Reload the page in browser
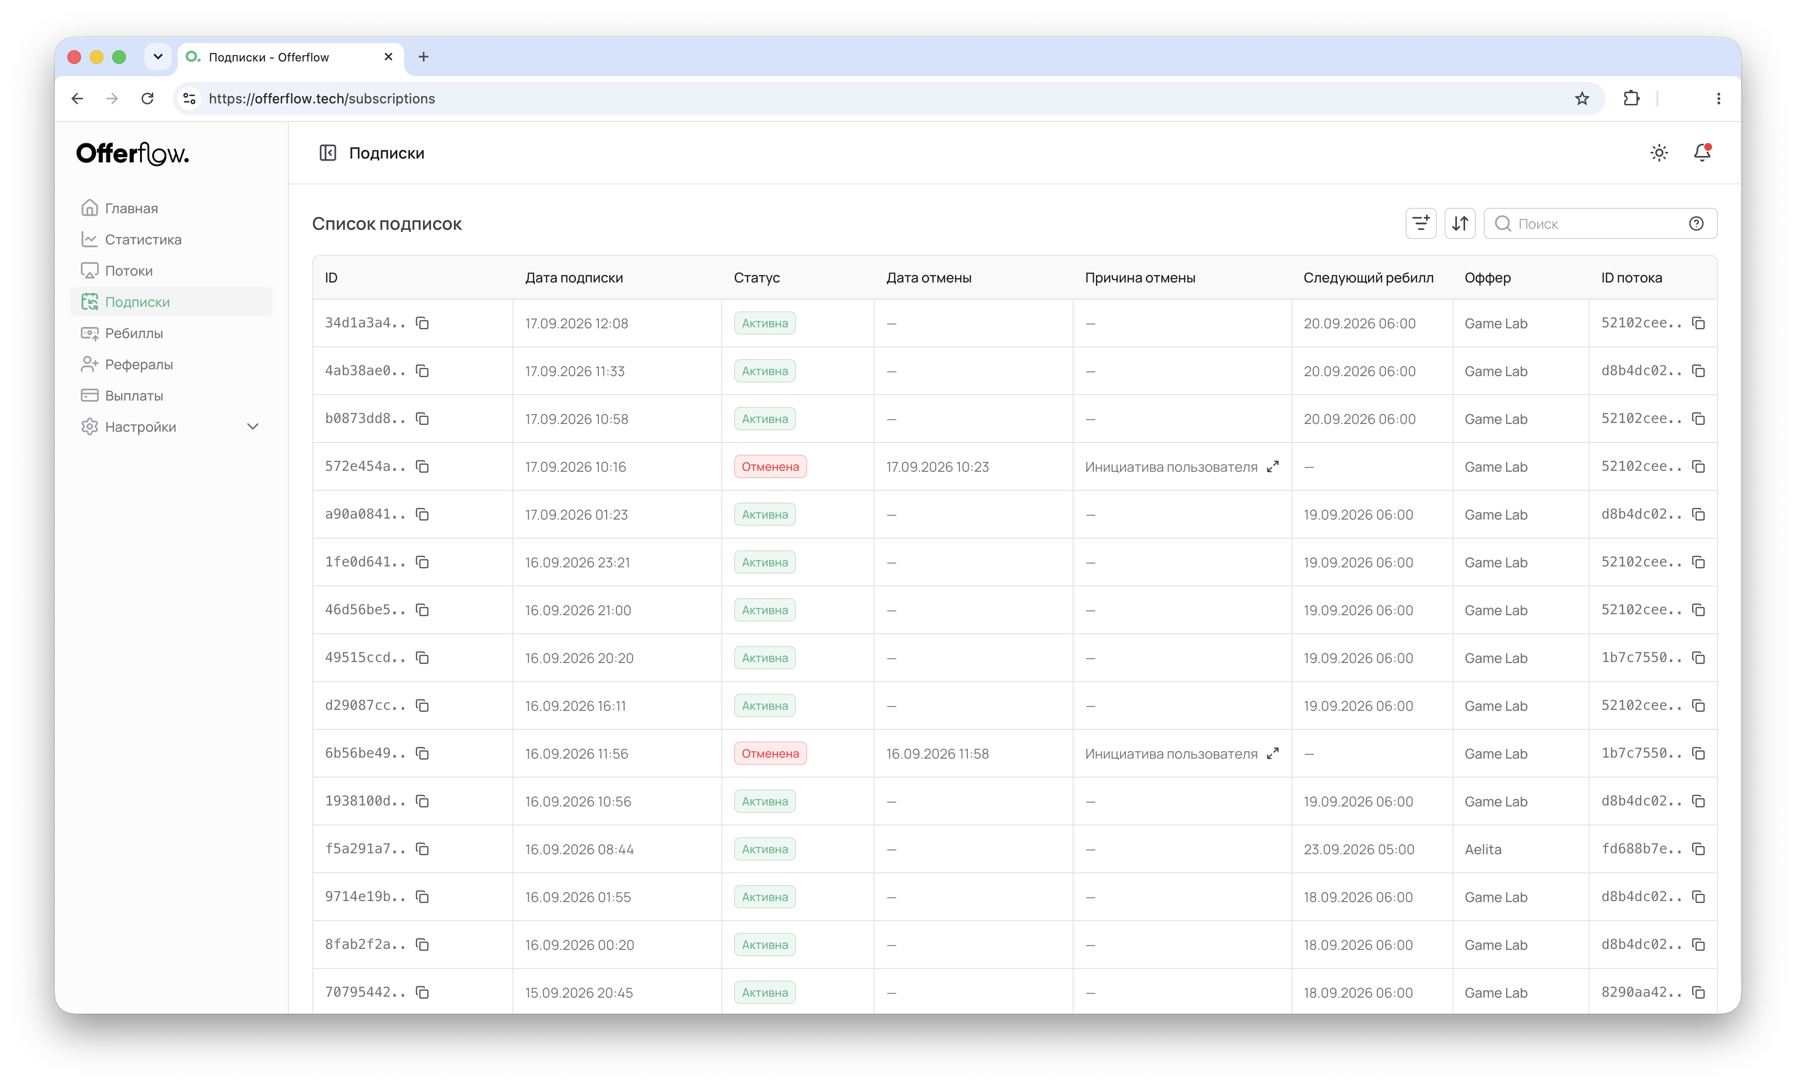The image size is (1796, 1086). (x=147, y=99)
